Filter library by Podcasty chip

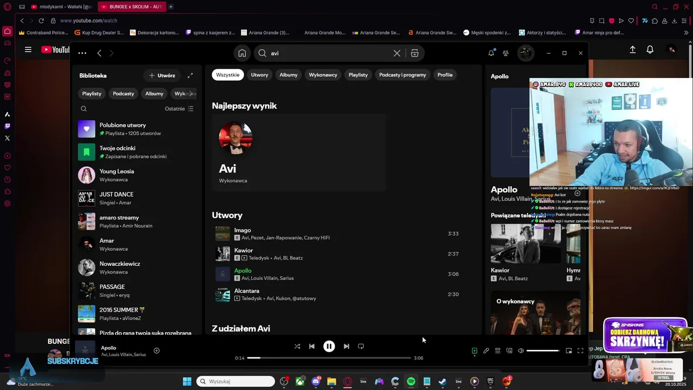click(123, 94)
